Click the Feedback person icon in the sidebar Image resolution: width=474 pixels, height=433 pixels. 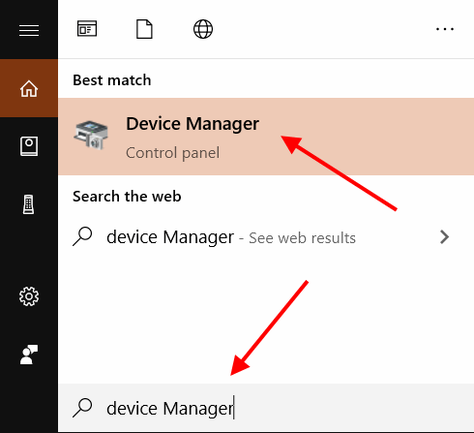29,355
